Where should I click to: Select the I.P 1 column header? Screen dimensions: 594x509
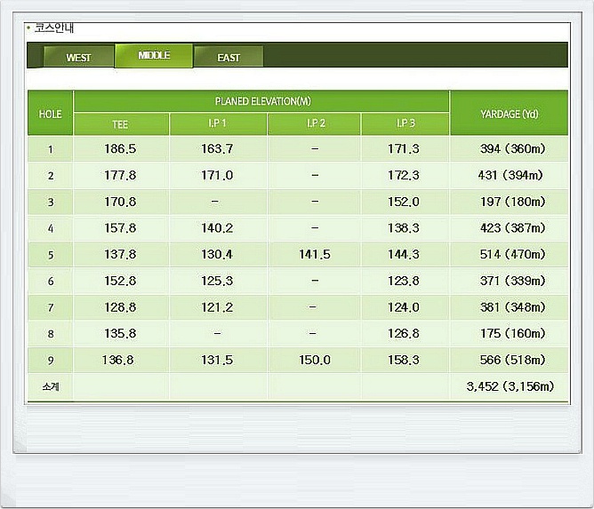tap(217, 124)
